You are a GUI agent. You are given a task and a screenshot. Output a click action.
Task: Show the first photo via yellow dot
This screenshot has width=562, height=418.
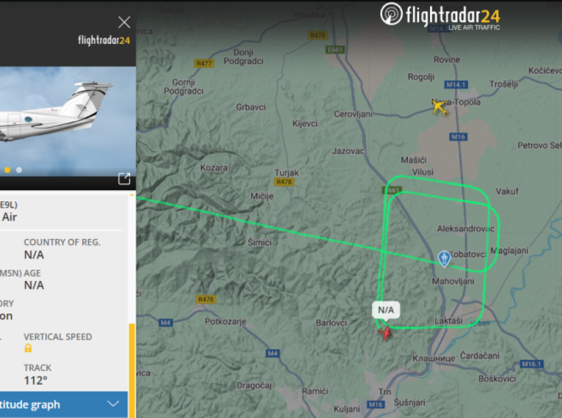[7, 170]
